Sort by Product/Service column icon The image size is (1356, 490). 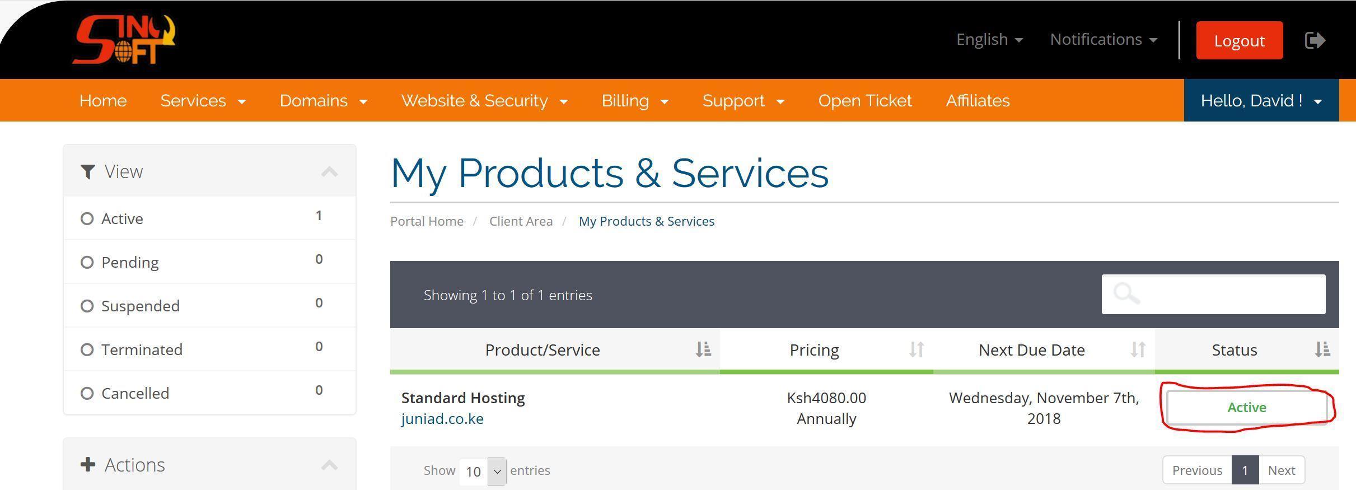click(703, 349)
